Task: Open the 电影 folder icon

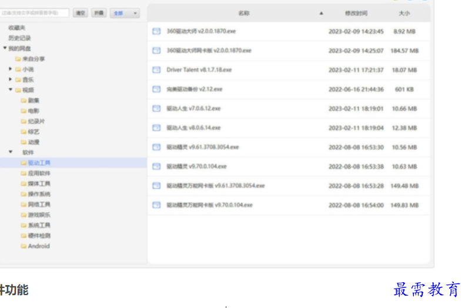Action: click(24, 111)
